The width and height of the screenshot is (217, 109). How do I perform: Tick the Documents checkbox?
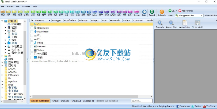coord(32,28)
